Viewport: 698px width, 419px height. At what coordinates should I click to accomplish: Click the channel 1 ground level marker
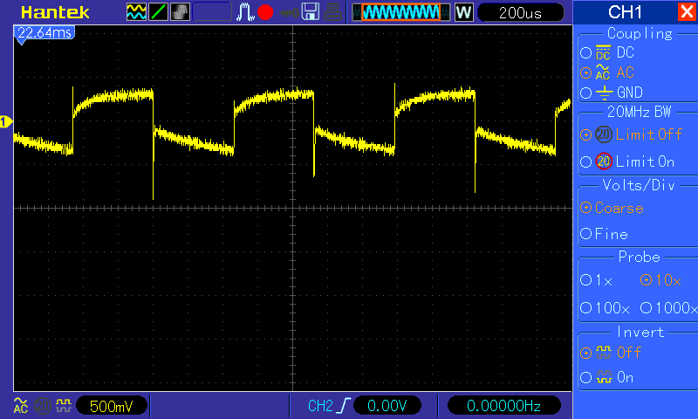click(6, 121)
